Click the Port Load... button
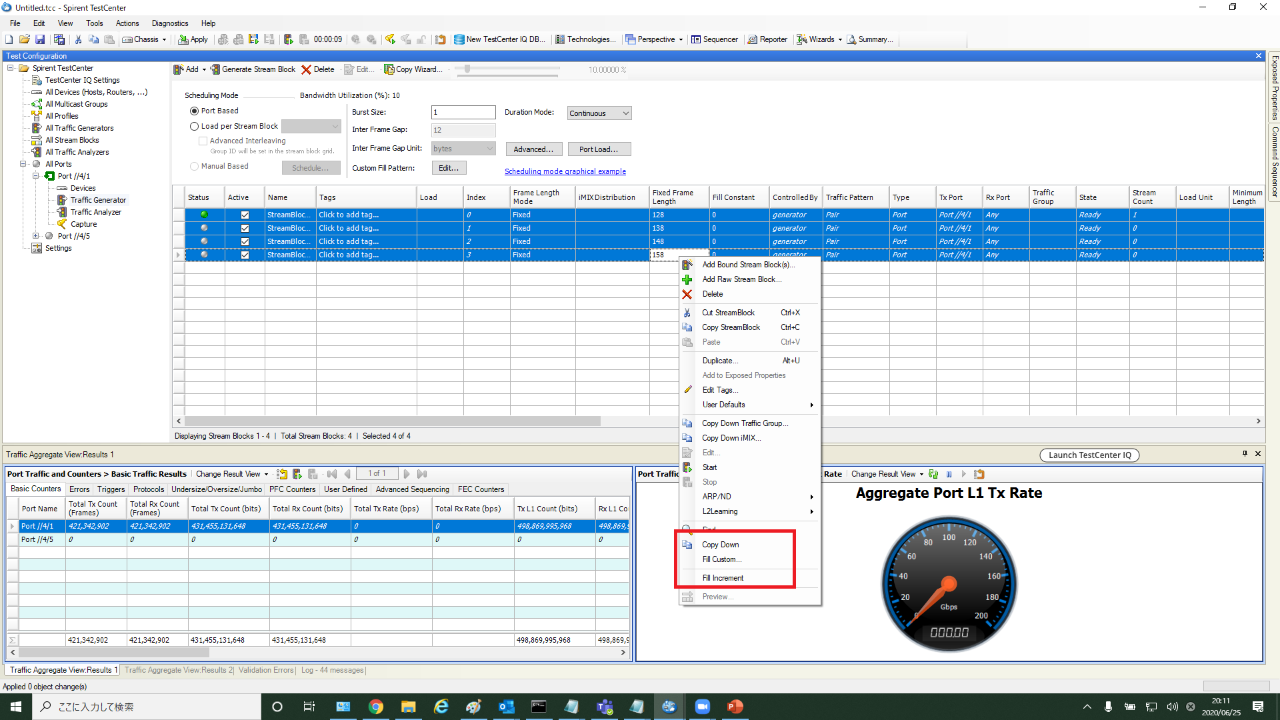The width and height of the screenshot is (1280, 720). pos(599,149)
